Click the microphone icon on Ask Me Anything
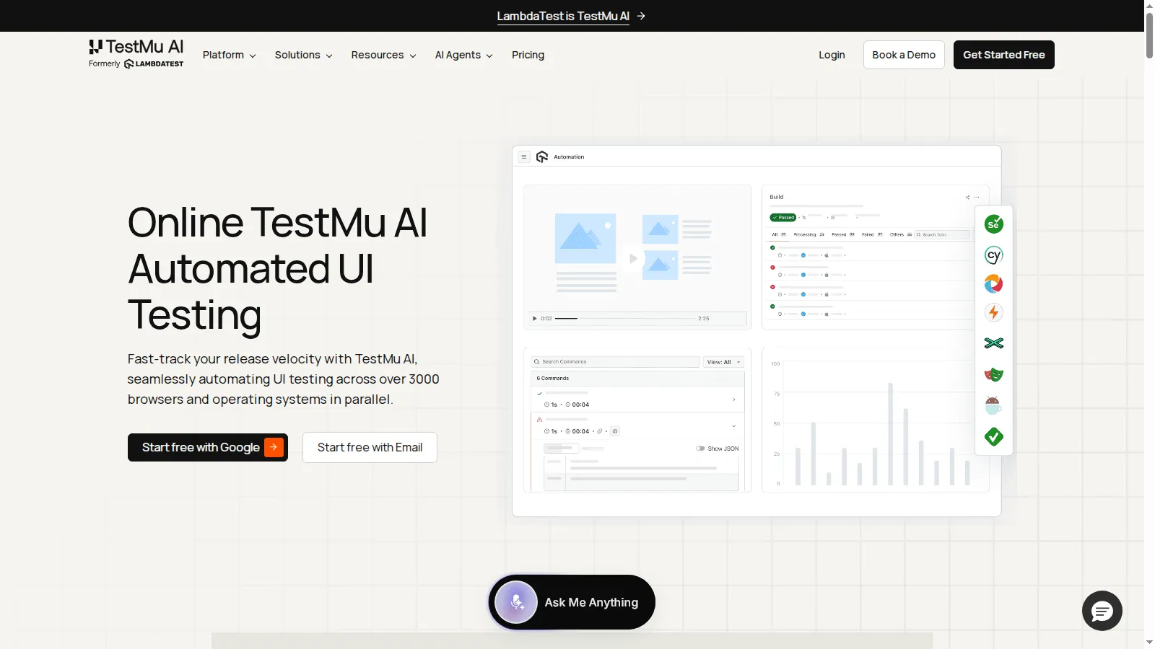Screen dimensions: 1155x649 coord(516,602)
